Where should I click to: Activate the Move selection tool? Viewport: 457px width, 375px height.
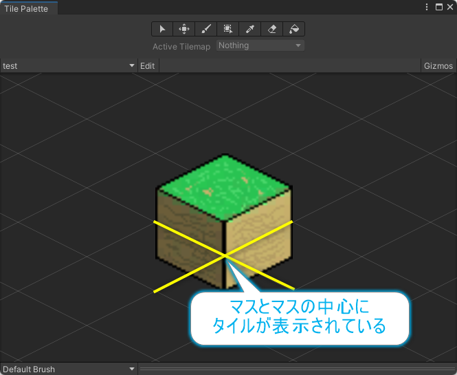point(184,29)
